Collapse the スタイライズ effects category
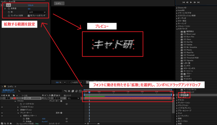Image resolution: width=217 pixels, height=125 pixels. [x=177, y=29]
